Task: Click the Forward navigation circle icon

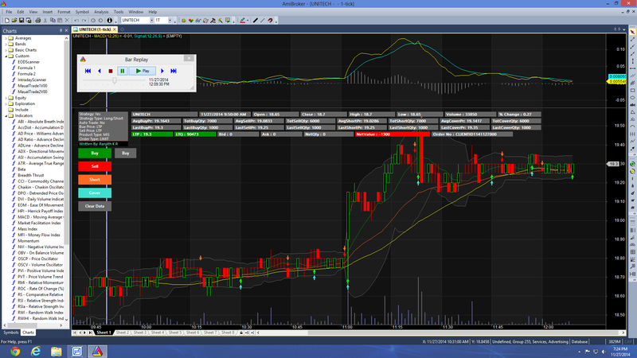Action: 101,21
